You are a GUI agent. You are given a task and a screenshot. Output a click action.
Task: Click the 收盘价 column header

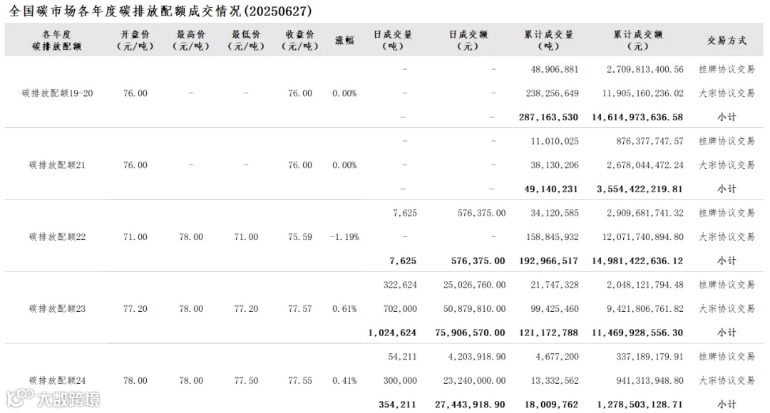coord(299,40)
